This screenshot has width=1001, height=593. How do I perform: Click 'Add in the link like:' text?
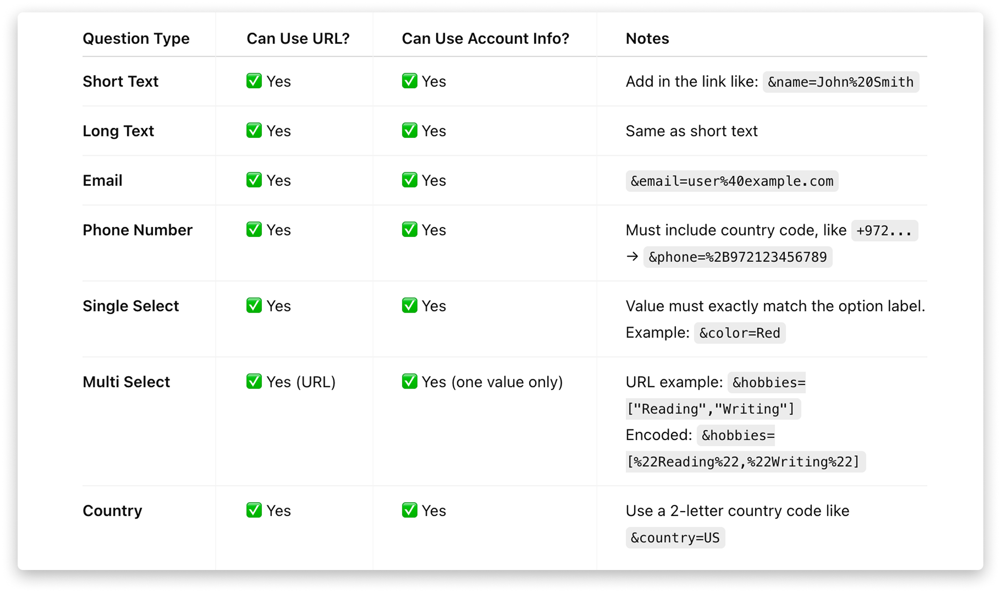coord(692,81)
